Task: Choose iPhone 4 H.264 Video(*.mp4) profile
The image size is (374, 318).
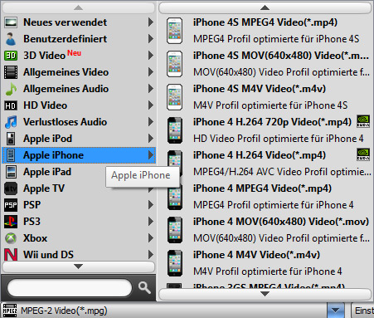Action: coord(265,164)
